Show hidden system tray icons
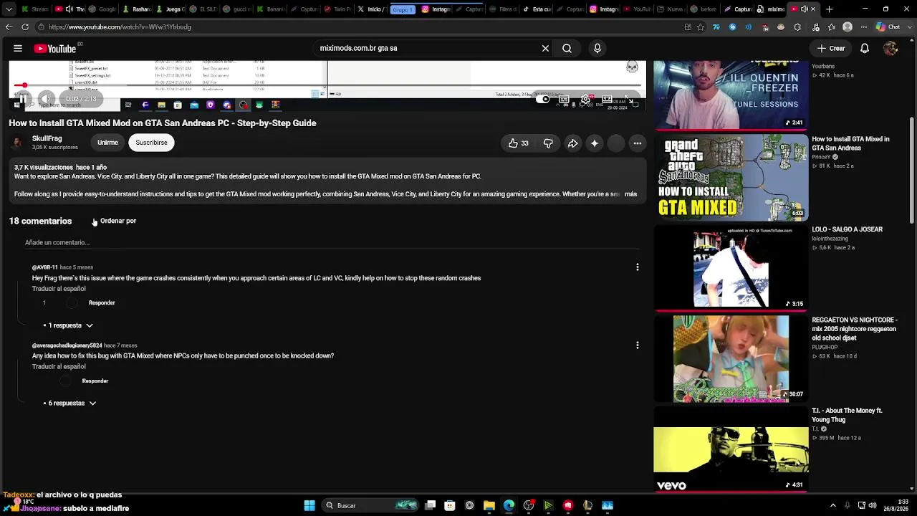 click(x=832, y=506)
